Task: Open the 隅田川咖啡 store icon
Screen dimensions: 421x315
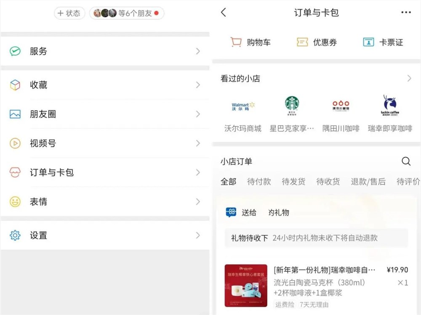Action: [x=341, y=106]
